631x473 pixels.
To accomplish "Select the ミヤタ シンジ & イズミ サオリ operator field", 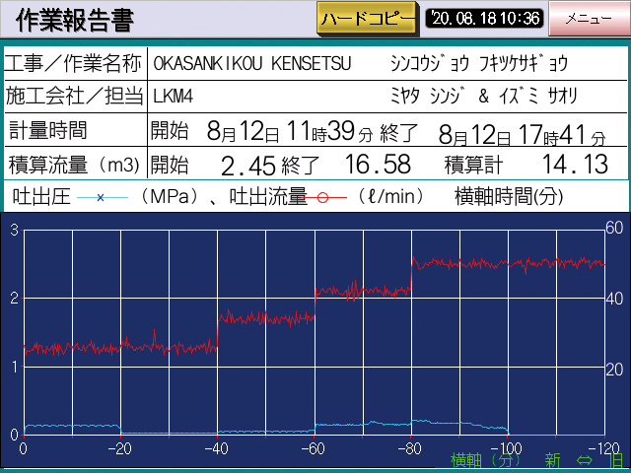I will point(484,97).
